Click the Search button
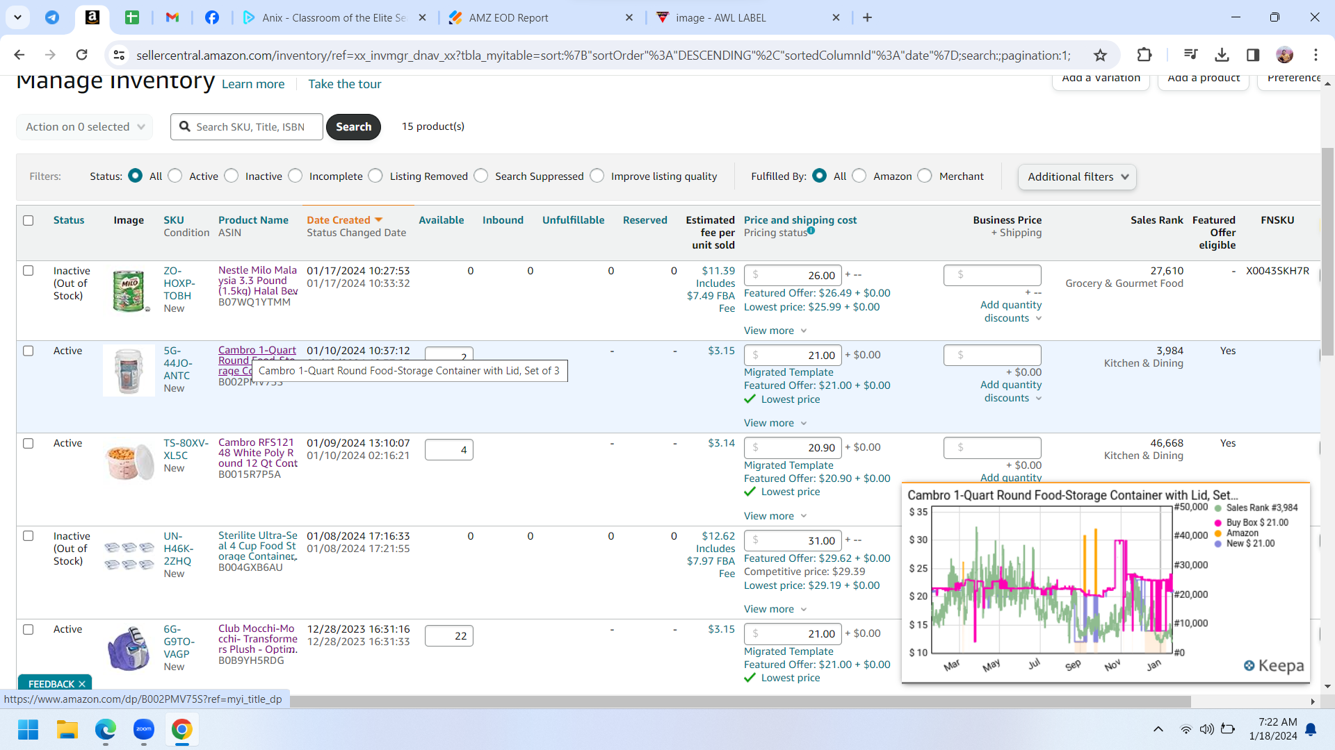This screenshot has width=1335, height=750. [x=353, y=127]
